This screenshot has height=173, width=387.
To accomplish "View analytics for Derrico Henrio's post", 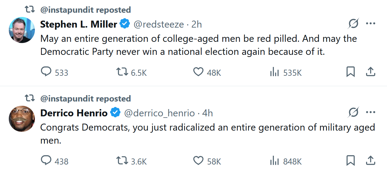I will point(274,161).
